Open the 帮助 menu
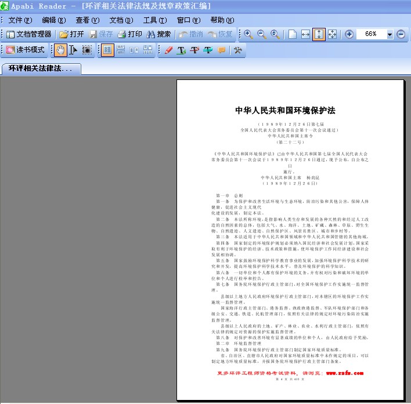411x404 pixels. tap(222, 20)
